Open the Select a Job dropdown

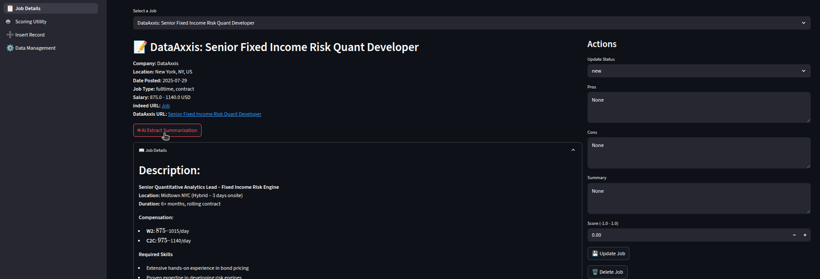coord(471,23)
